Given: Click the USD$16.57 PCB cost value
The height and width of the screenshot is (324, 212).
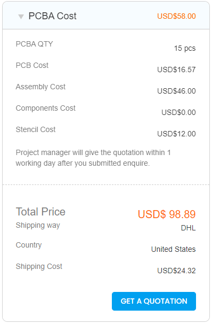Looking at the screenshot, I should pyautogui.click(x=176, y=70).
